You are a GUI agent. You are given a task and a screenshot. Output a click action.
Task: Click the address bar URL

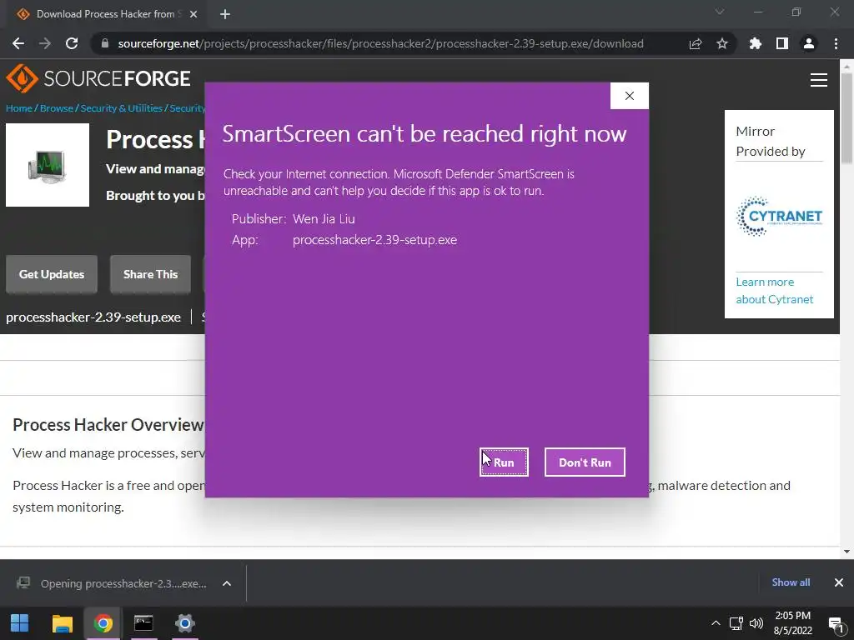[x=380, y=43]
